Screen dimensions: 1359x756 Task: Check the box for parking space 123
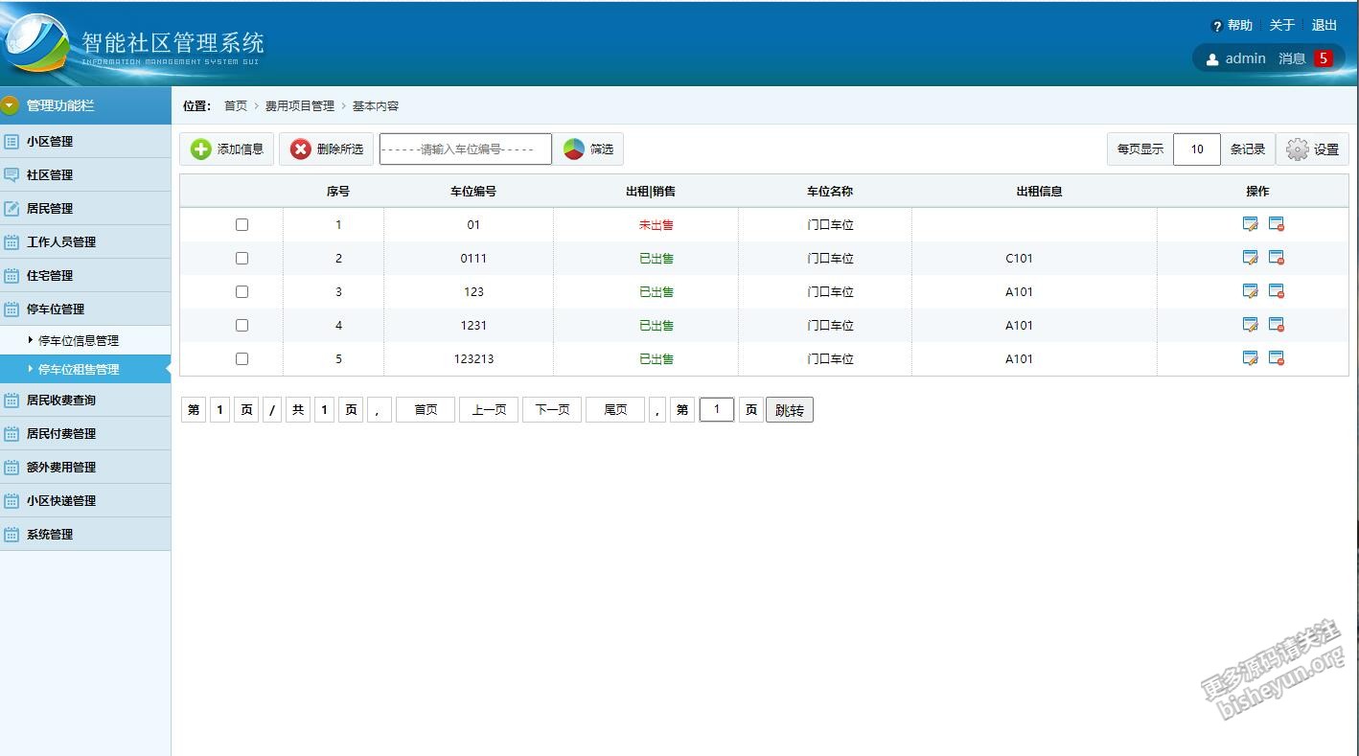(242, 291)
